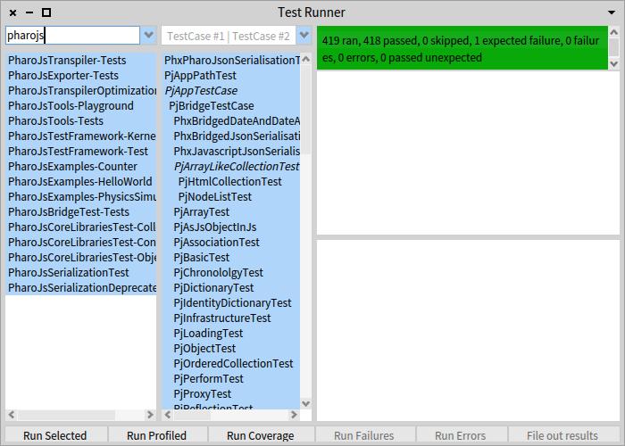Click the TestCase pattern filter field
Image resolution: width=625 pixels, height=446 pixels.
[228, 36]
